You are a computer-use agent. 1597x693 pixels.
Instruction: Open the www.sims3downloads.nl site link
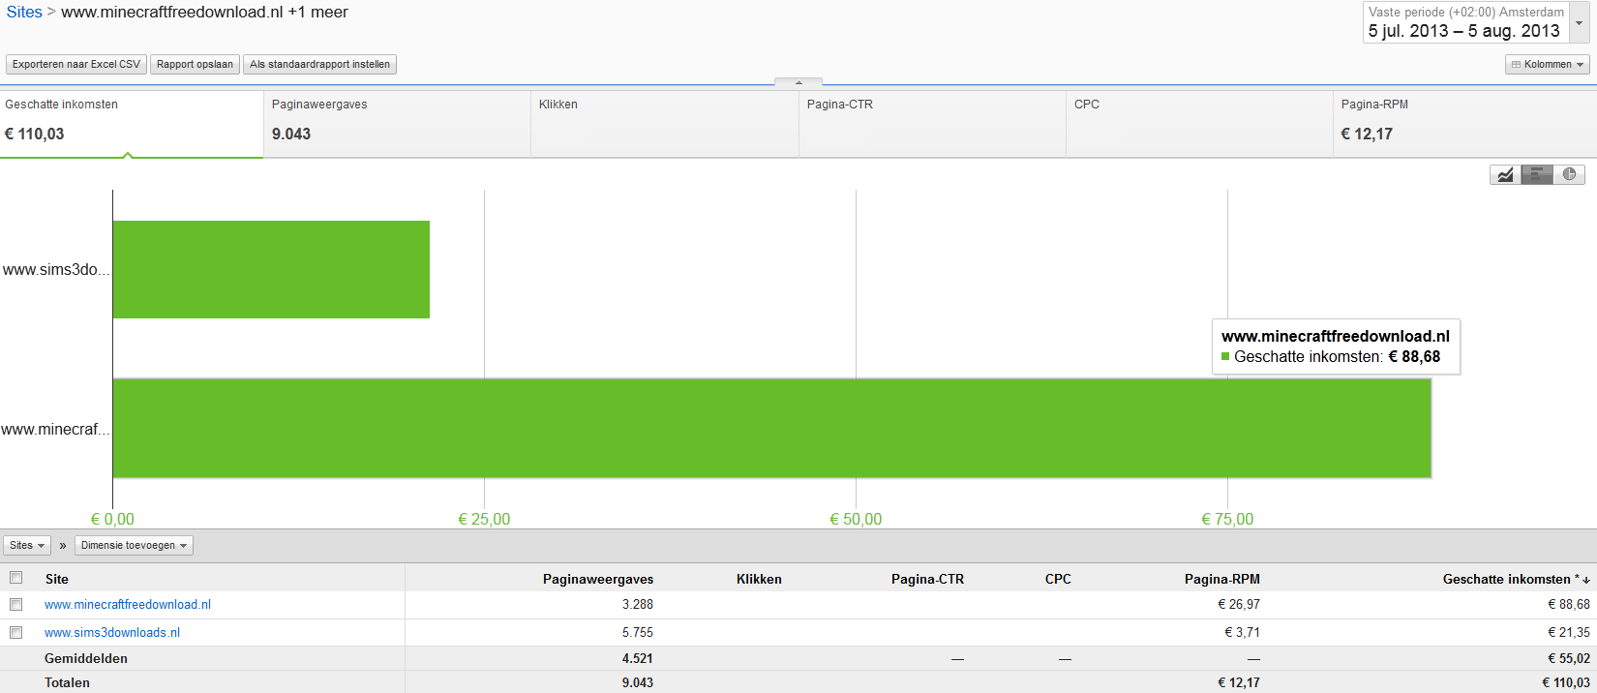pos(112,633)
